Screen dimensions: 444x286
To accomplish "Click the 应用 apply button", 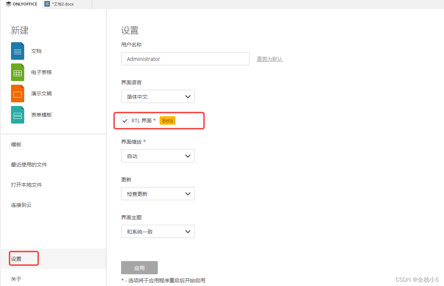I will 139,268.
